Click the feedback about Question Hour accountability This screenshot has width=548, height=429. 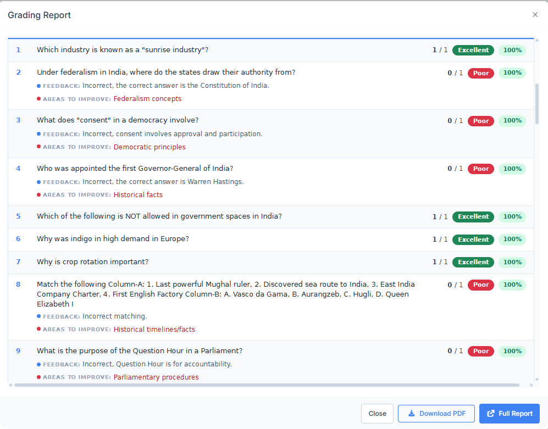[x=157, y=364]
